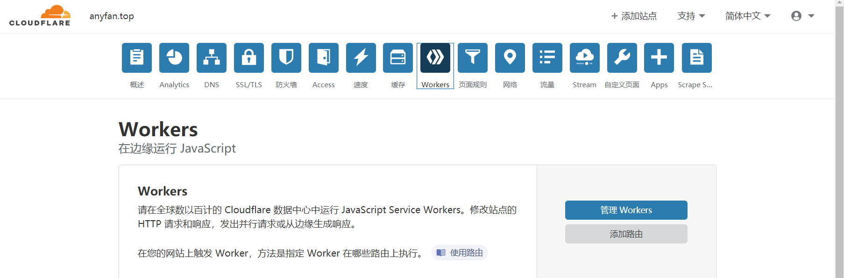Click the Workers tab label

point(435,85)
